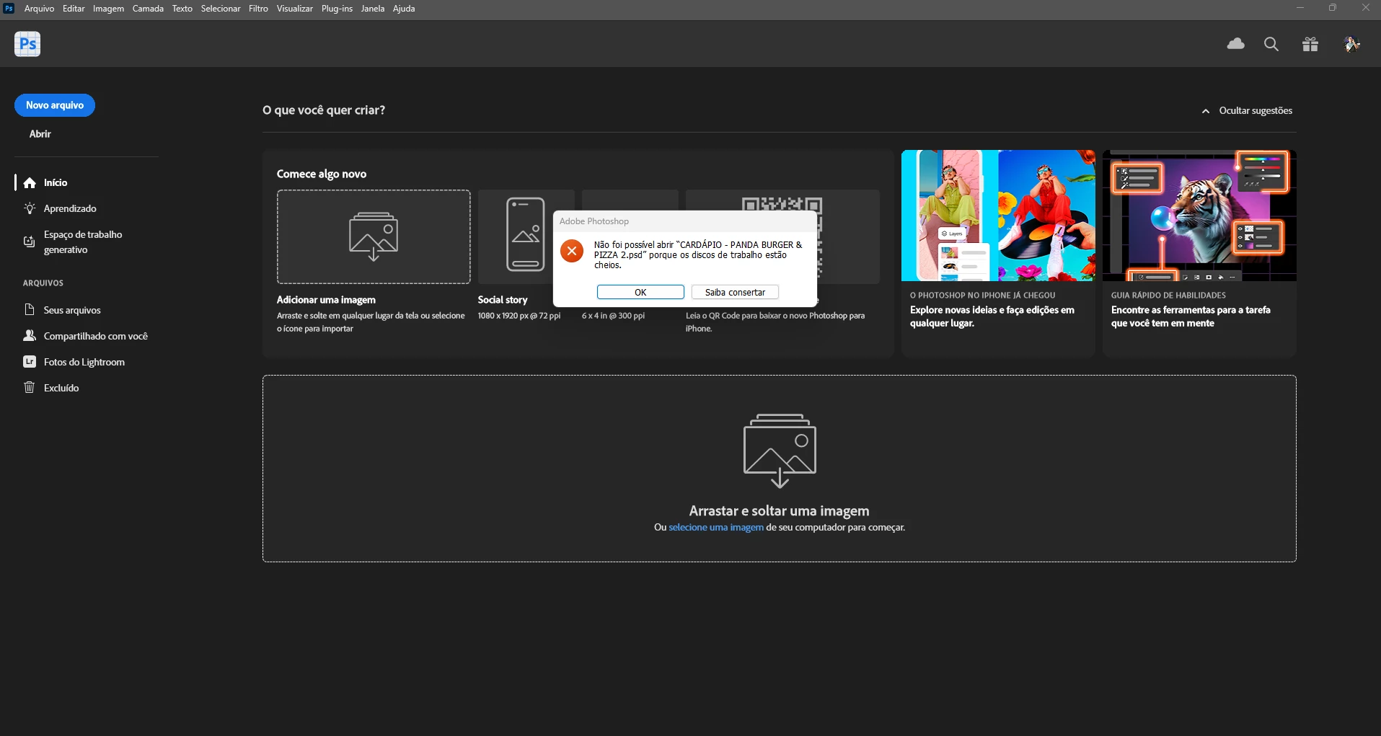Click Ocultar sugestões text
This screenshot has width=1381, height=736.
tap(1256, 111)
